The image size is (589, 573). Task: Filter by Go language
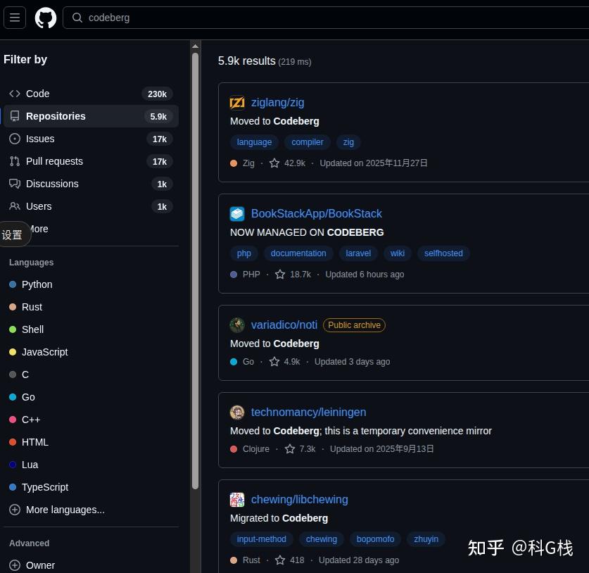coord(22,397)
